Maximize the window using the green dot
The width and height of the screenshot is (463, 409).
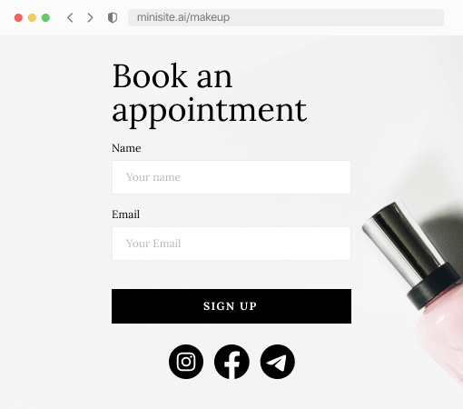[45, 17]
